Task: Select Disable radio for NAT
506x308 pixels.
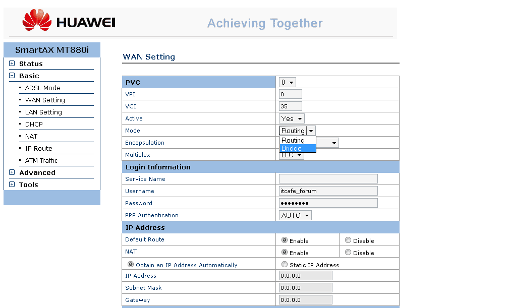Action: point(348,253)
